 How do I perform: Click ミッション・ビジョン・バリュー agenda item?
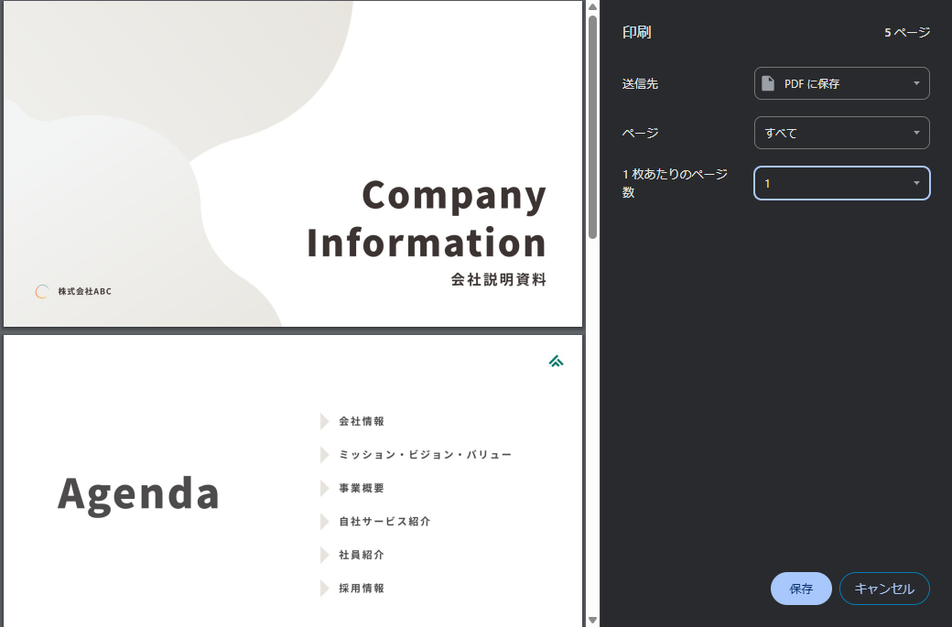click(x=425, y=455)
